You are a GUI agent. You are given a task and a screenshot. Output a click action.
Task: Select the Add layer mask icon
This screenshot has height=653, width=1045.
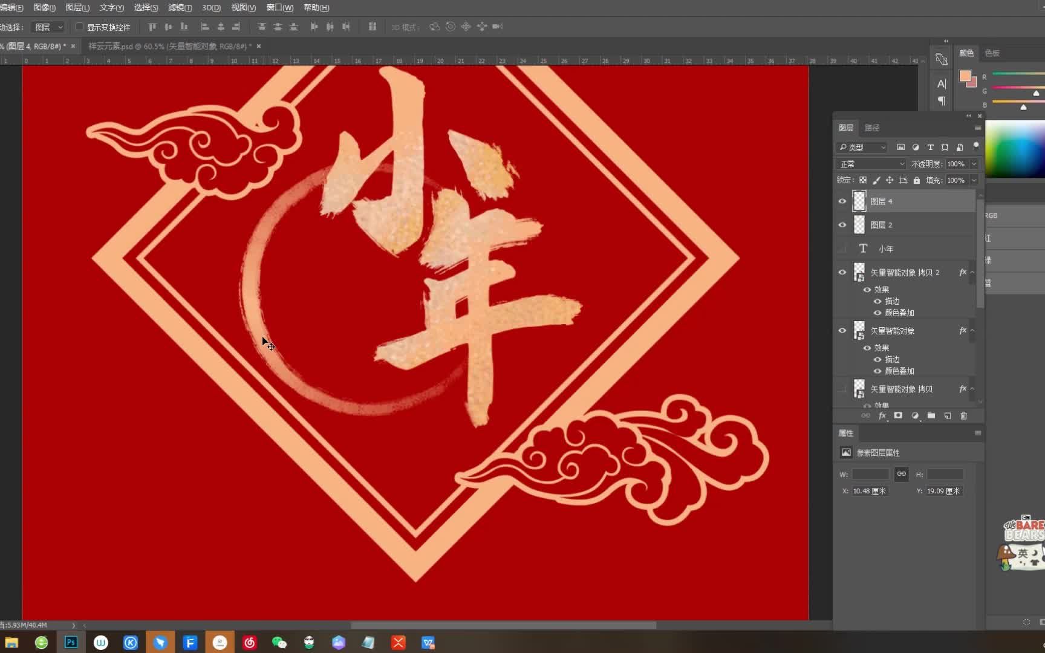click(x=899, y=415)
